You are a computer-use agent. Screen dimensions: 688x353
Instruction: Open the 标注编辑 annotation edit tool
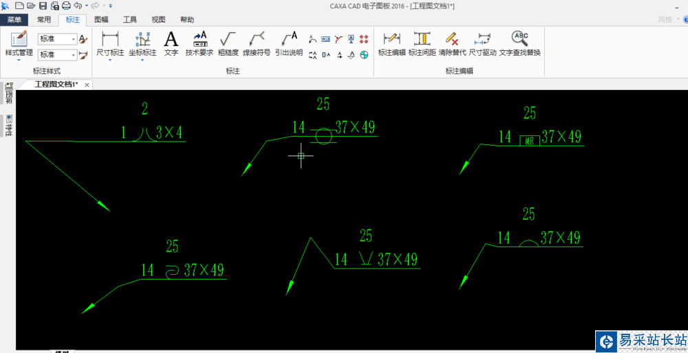(x=392, y=43)
